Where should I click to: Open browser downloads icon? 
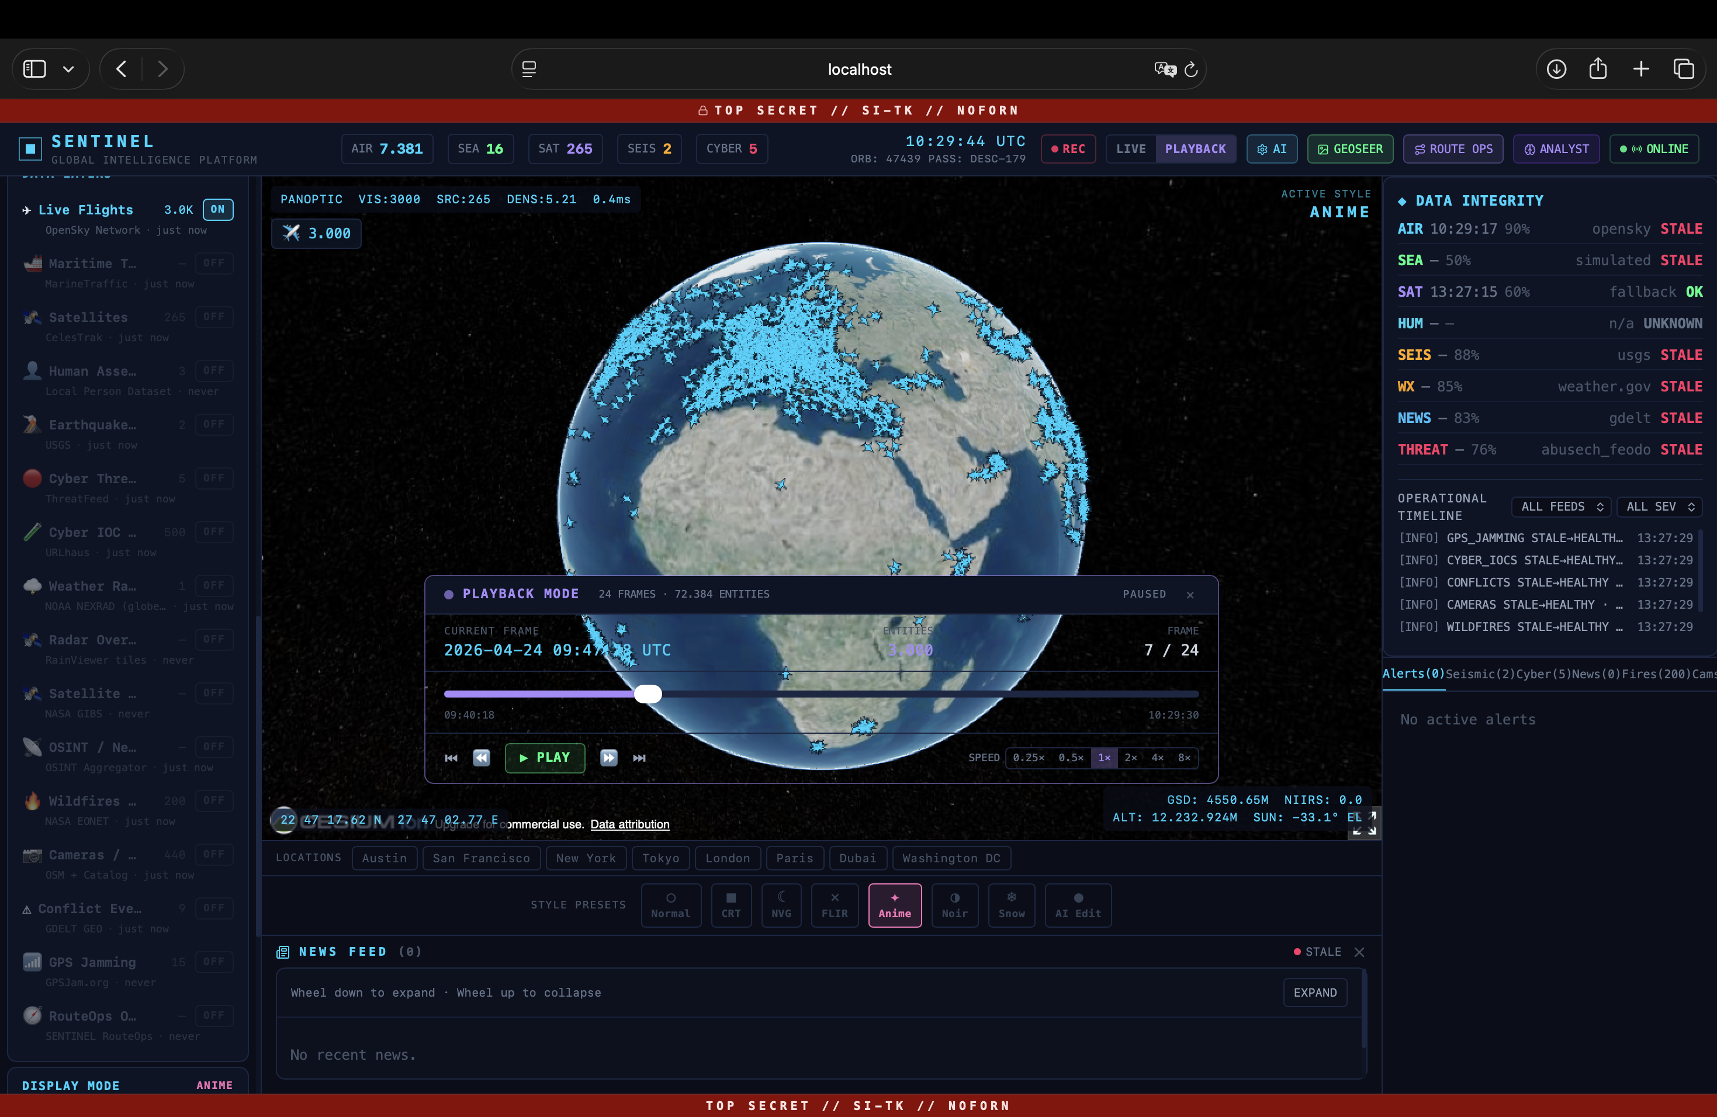click(1556, 69)
